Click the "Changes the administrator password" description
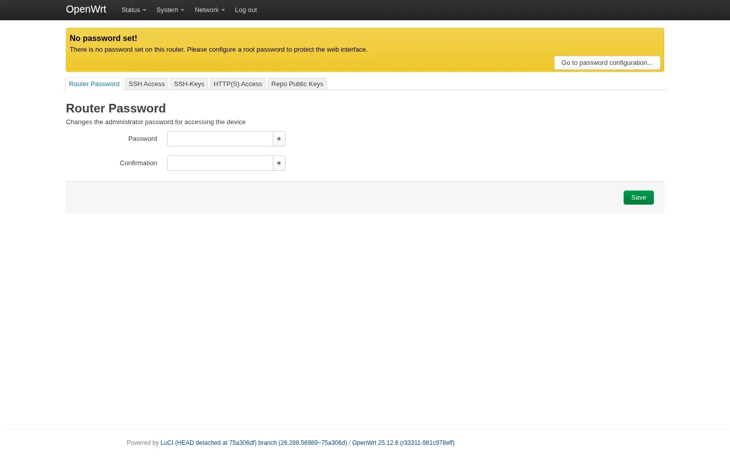The image size is (730, 456). (156, 122)
